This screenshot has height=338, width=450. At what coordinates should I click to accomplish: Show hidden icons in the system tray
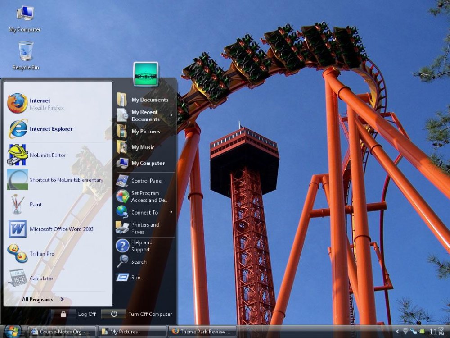tap(397, 332)
